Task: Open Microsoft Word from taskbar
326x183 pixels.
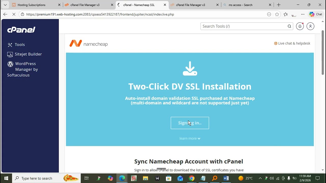Action: pos(226,178)
